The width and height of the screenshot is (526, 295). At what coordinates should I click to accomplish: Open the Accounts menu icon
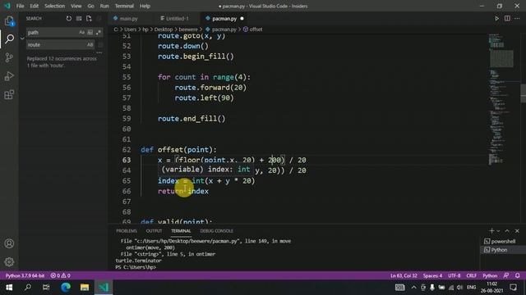coord(9,243)
